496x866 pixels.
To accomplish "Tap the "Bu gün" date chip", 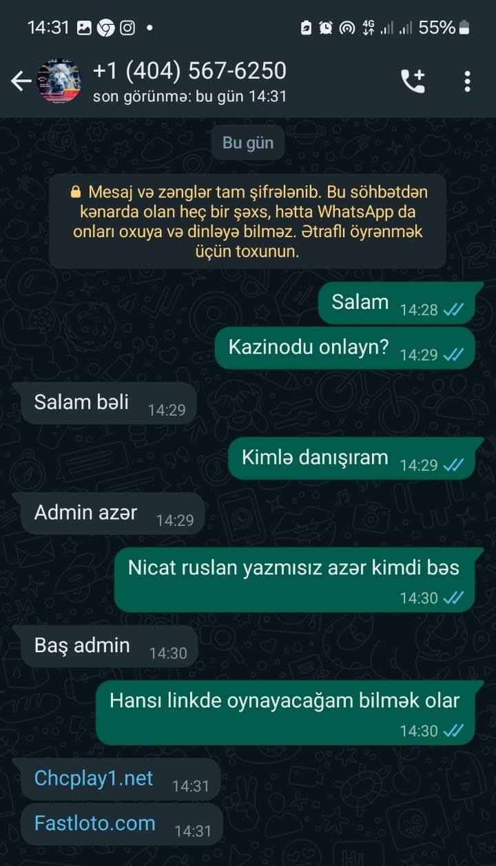I will [248, 143].
